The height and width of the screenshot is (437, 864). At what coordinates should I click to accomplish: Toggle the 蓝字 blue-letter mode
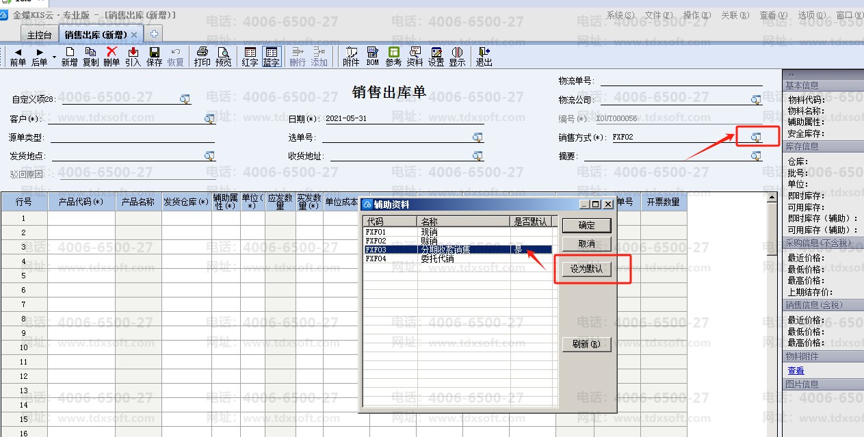271,57
